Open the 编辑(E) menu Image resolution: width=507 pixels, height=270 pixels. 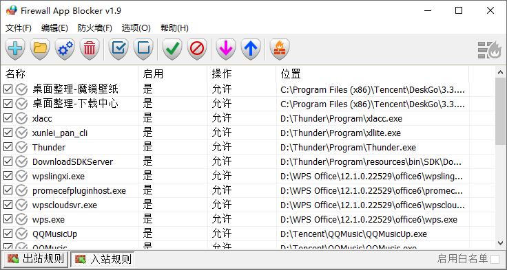(x=54, y=28)
